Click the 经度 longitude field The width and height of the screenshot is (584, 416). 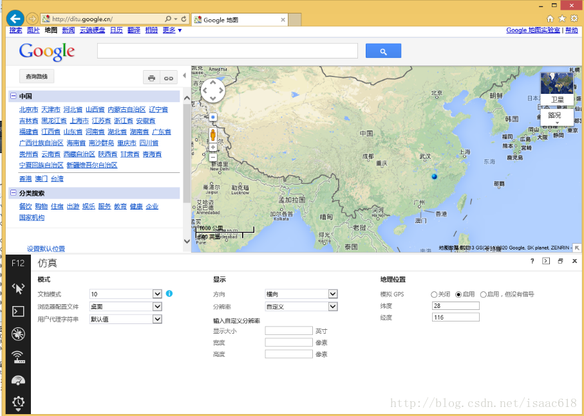coord(455,317)
